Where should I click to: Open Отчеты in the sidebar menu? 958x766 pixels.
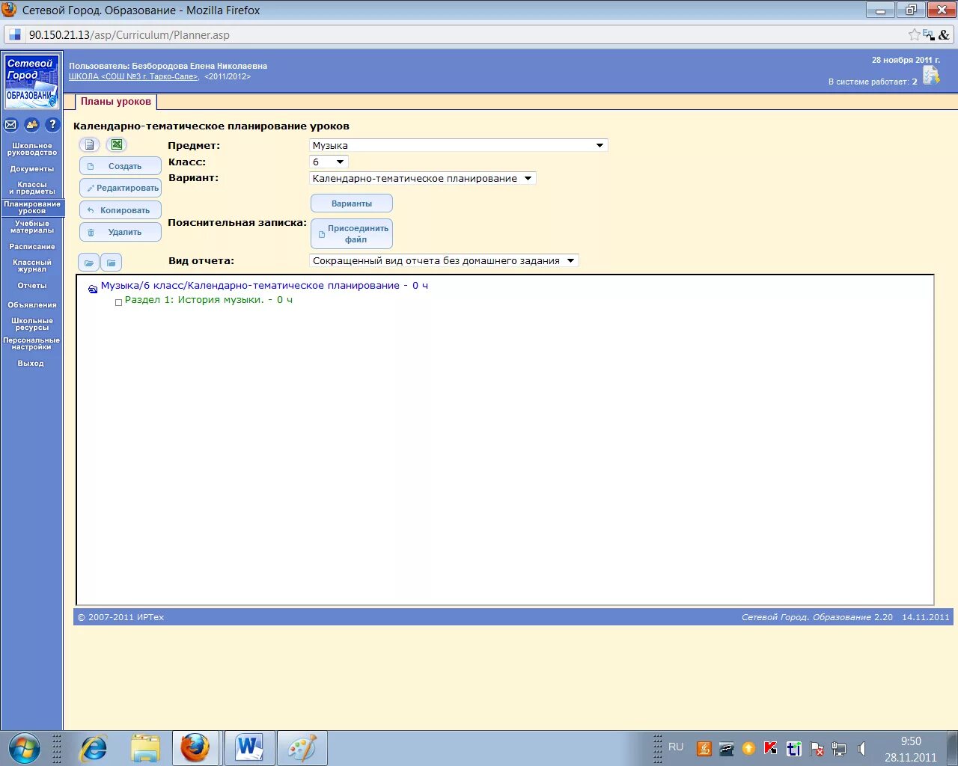coord(31,286)
